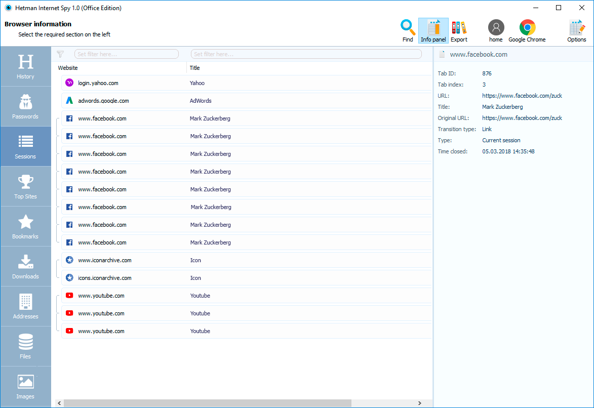Click the URL value in the info panel

[522, 96]
